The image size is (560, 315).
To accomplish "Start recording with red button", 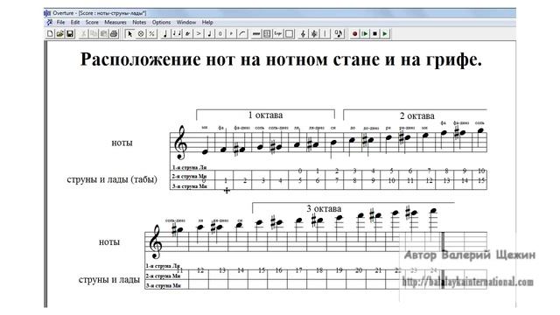I will click(x=355, y=34).
